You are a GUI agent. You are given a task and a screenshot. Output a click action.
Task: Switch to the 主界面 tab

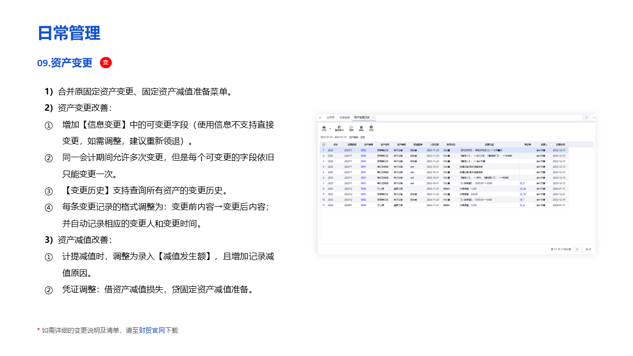point(330,118)
